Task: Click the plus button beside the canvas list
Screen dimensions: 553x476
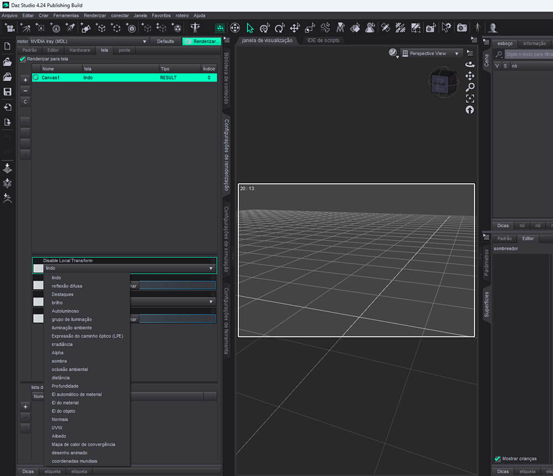Action: pyautogui.click(x=25, y=80)
